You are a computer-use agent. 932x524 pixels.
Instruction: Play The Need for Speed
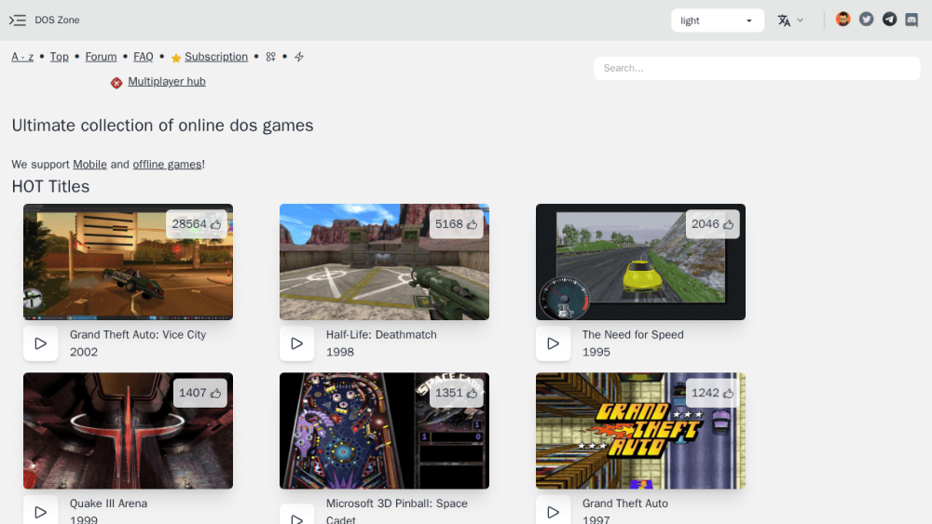click(x=553, y=343)
